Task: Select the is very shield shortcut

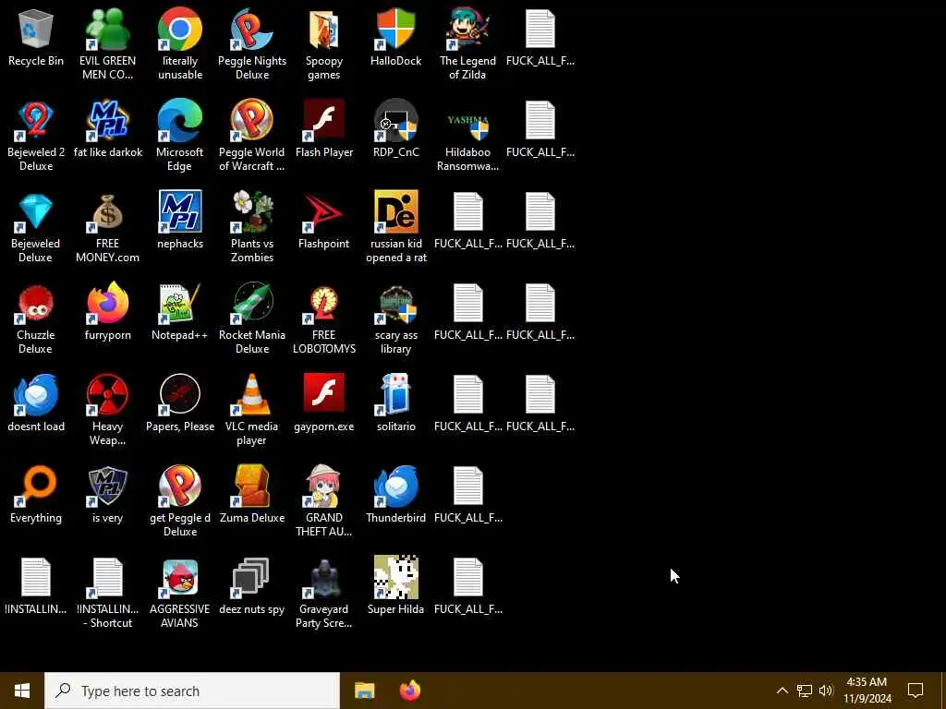Action: coord(107,495)
